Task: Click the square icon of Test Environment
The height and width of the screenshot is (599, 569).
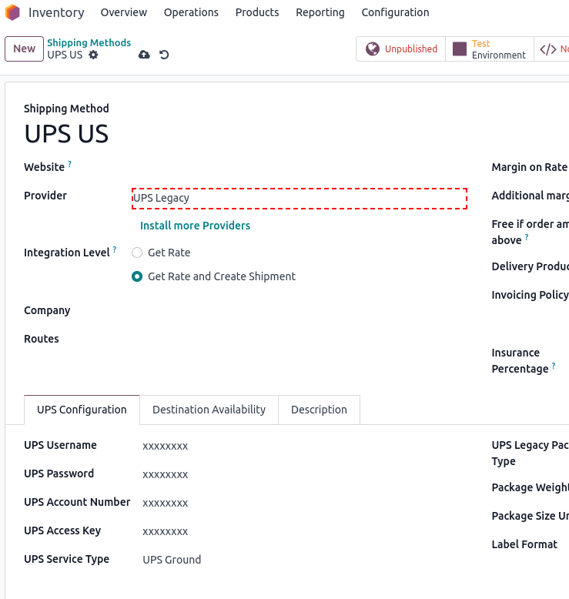Action: (460, 49)
